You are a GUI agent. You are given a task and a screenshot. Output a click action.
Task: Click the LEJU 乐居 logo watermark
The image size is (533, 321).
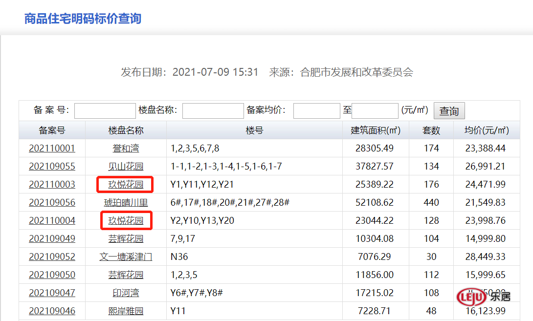(x=484, y=297)
